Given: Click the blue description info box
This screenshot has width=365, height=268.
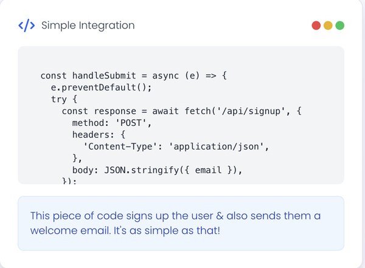Looking at the screenshot, I should pyautogui.click(x=181, y=223).
